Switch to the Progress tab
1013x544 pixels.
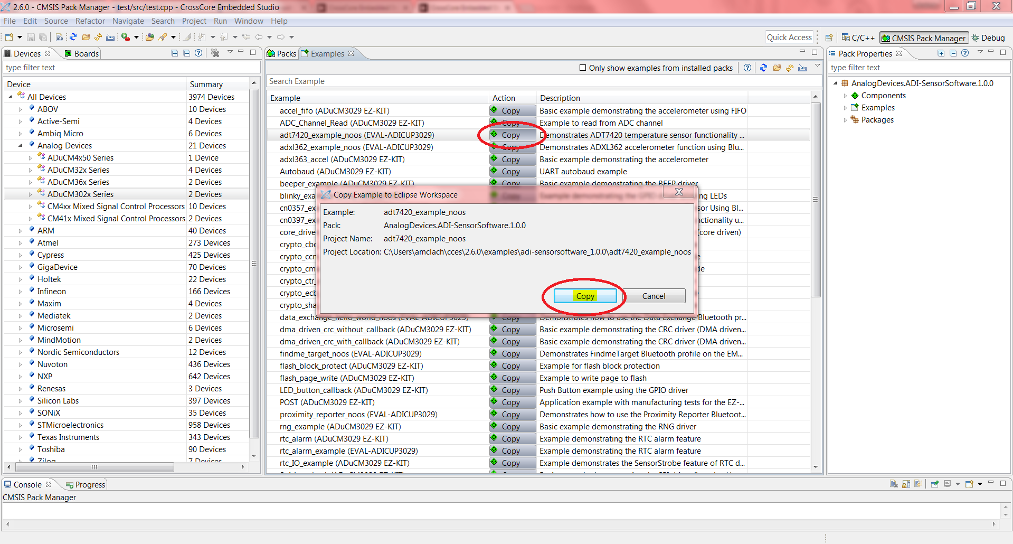click(86, 485)
